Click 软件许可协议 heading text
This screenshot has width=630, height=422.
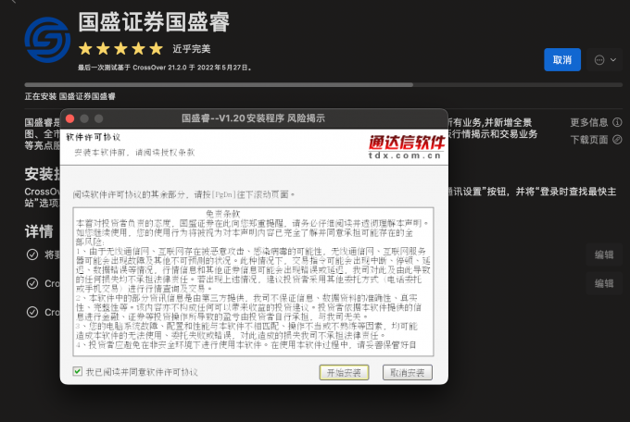(94, 137)
